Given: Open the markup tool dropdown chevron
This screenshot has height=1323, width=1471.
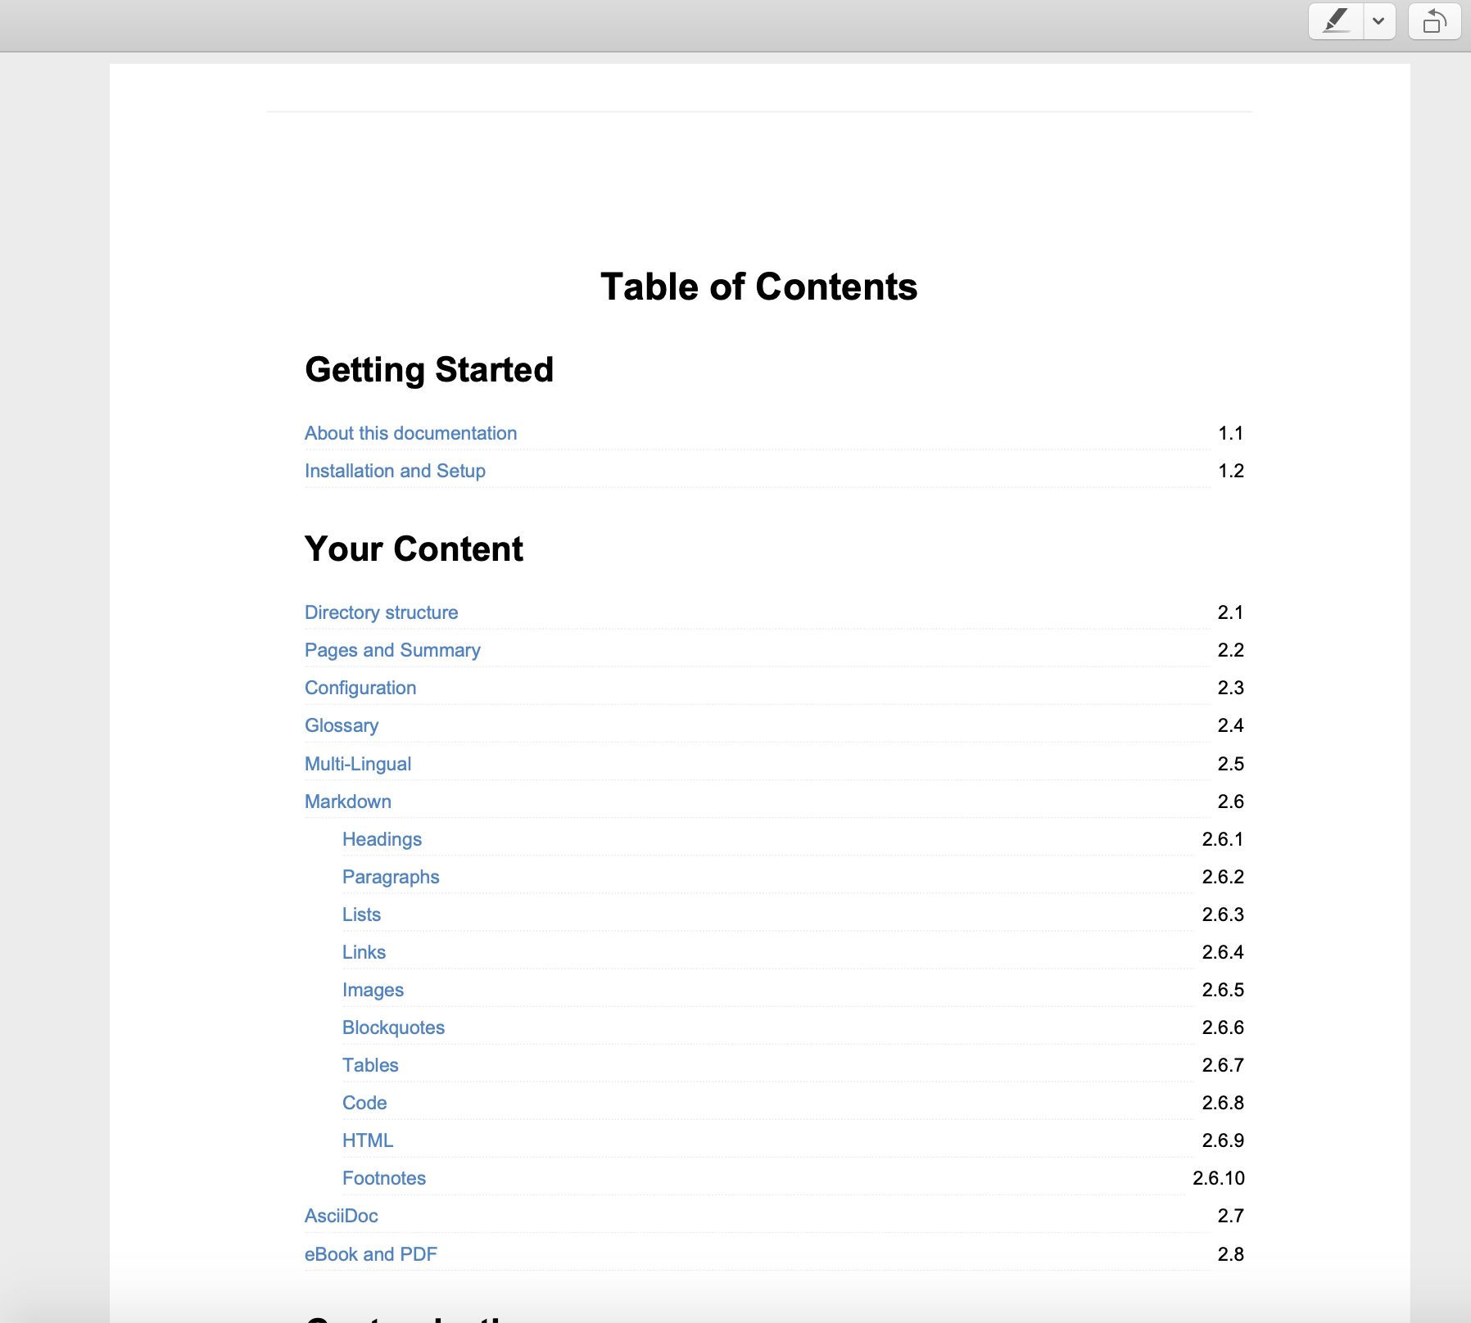Looking at the screenshot, I should tap(1379, 21).
